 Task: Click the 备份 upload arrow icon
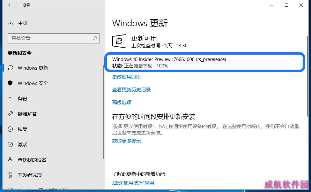[x=10, y=98]
